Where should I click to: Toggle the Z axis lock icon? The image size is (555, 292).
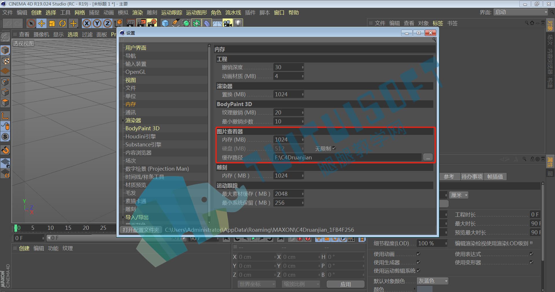coord(107,23)
